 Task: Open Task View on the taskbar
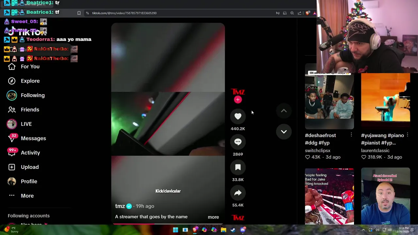(185, 230)
